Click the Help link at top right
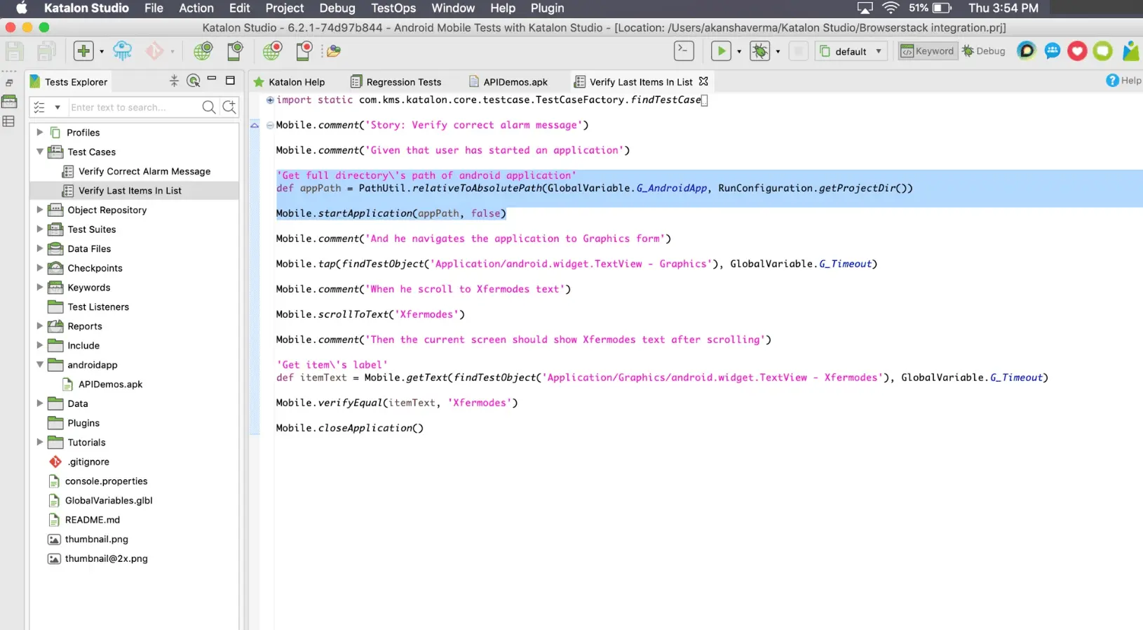Viewport: 1143px width, 630px height. click(x=1123, y=81)
